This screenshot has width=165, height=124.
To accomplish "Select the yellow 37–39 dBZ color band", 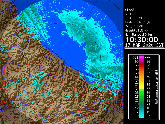I will 142,85.
